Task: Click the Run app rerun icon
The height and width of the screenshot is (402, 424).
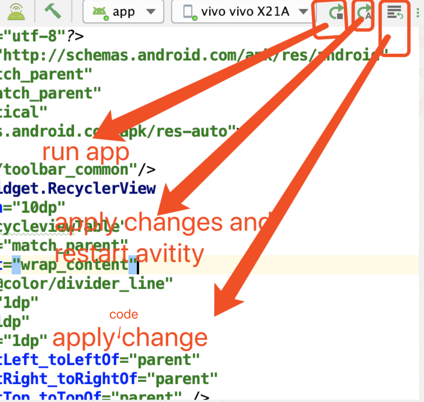Action: (336, 12)
